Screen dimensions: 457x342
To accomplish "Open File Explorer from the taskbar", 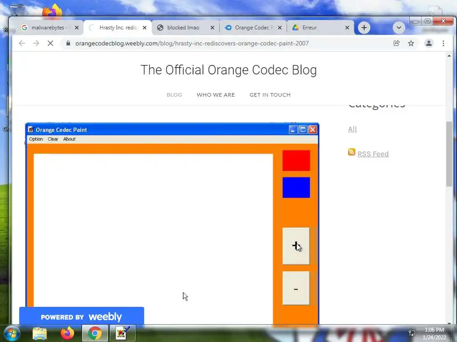I will click(40, 333).
